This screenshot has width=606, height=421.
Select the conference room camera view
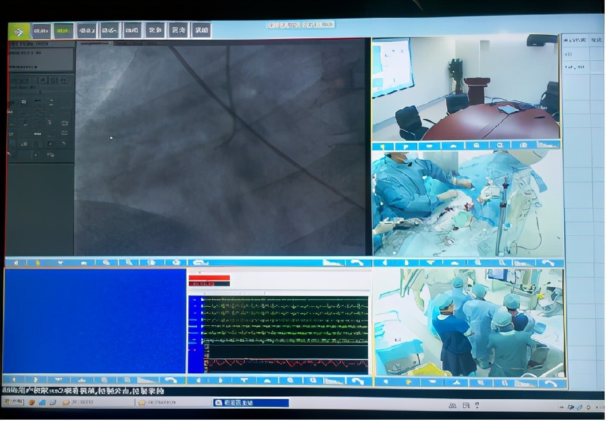coord(466,89)
